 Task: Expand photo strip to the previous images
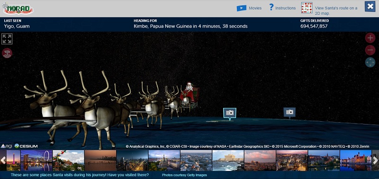pyautogui.click(x=3, y=161)
